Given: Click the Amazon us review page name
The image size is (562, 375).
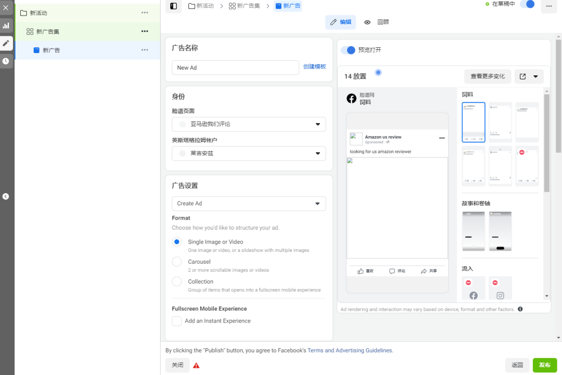Looking at the screenshot, I should coord(383,137).
